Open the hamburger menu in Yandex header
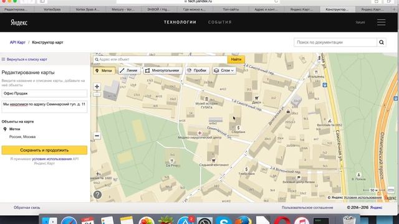The image size is (399, 224). (x=381, y=22)
